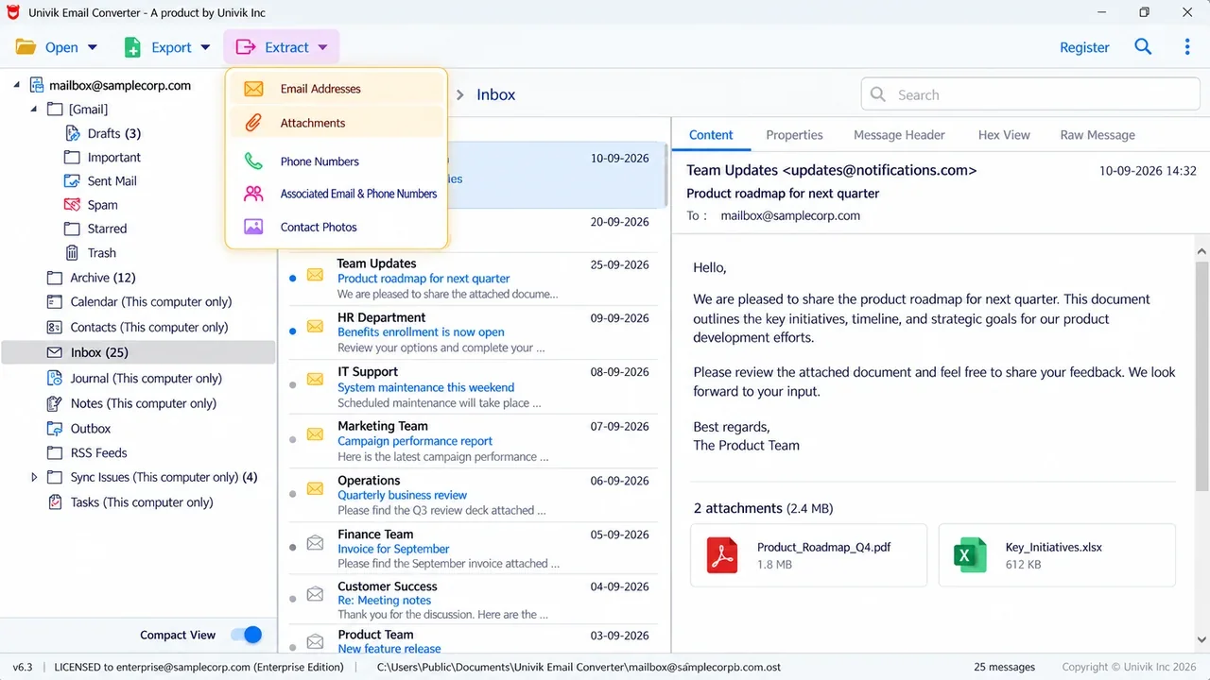Switch to the Raw Message tab
This screenshot has height=680, width=1210.
tap(1098, 135)
